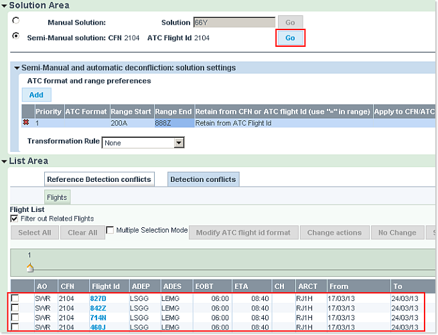Collapse the List Area section

[x=4, y=161]
